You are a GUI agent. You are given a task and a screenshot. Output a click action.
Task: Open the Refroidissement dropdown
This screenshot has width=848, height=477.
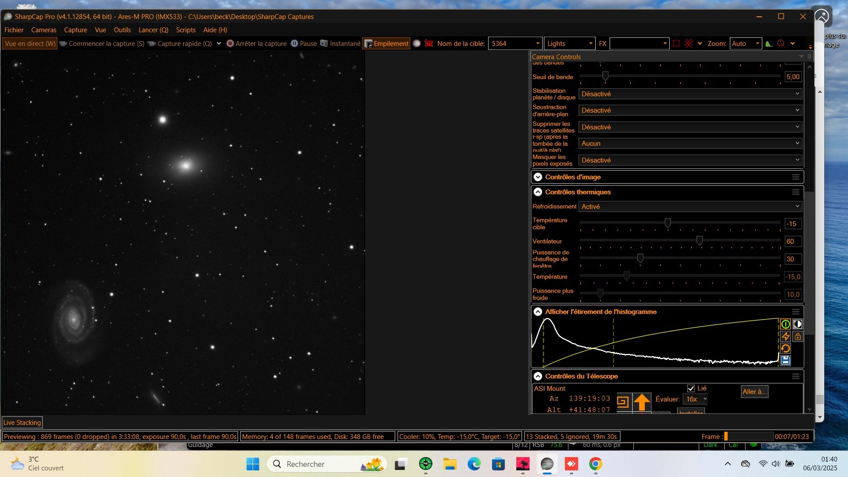[690, 206]
